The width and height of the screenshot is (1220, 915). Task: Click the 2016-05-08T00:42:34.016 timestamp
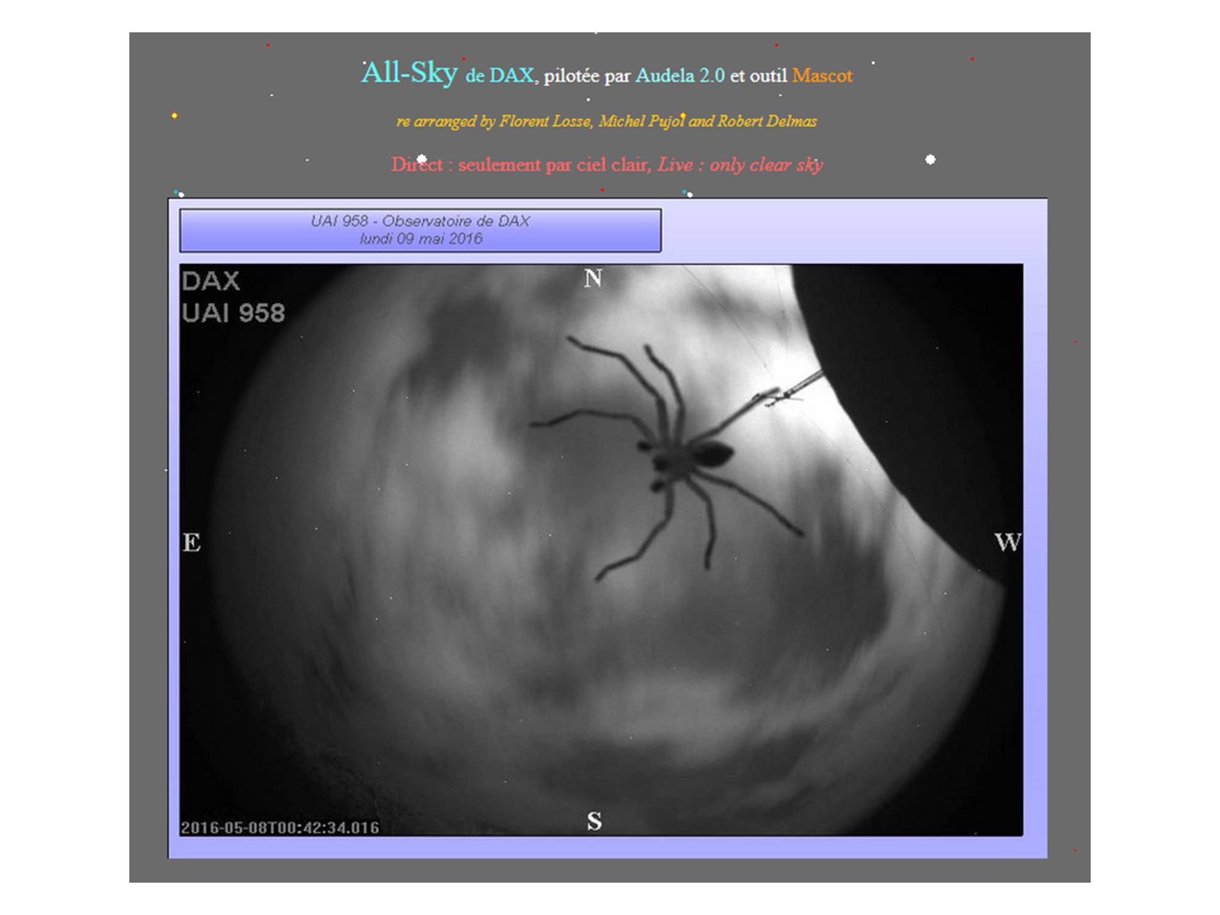click(x=280, y=828)
